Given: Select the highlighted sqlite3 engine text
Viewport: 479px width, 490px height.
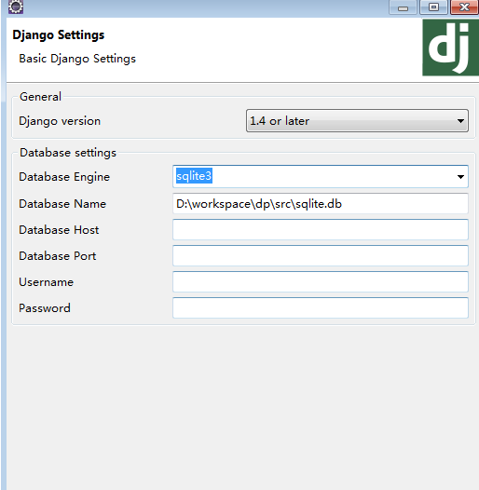Looking at the screenshot, I should click(194, 176).
